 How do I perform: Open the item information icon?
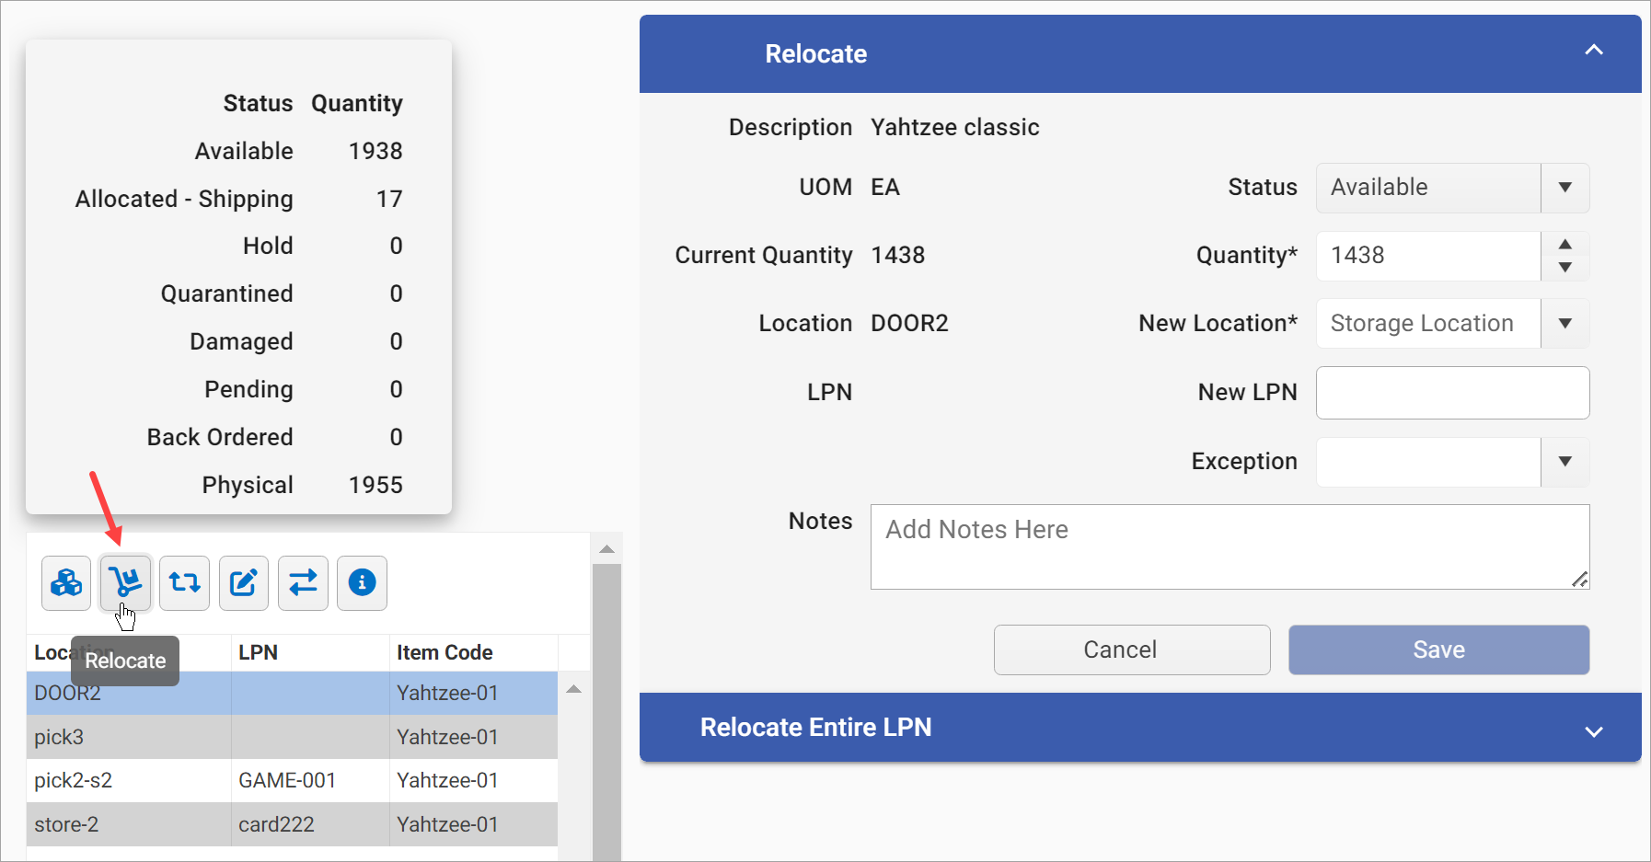[x=362, y=582]
